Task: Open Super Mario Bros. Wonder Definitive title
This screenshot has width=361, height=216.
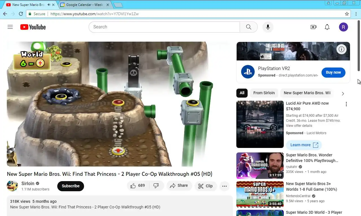Action: [312, 158]
